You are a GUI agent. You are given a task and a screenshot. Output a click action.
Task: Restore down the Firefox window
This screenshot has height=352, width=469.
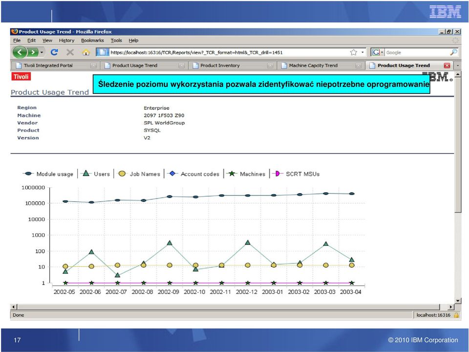pos(449,31)
